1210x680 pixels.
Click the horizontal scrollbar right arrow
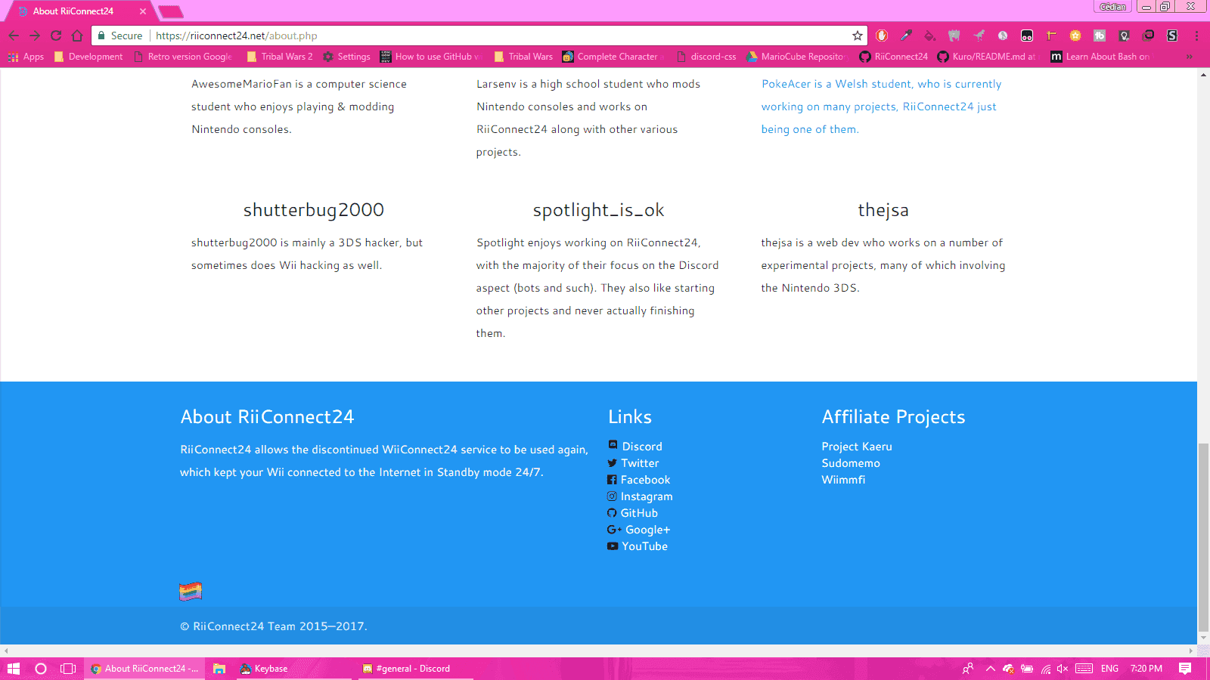point(1191,651)
